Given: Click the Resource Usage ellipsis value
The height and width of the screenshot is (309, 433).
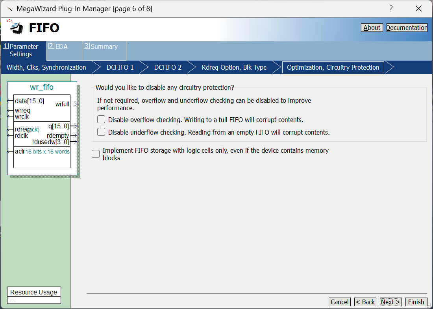Looking at the screenshot, I should (13, 301).
